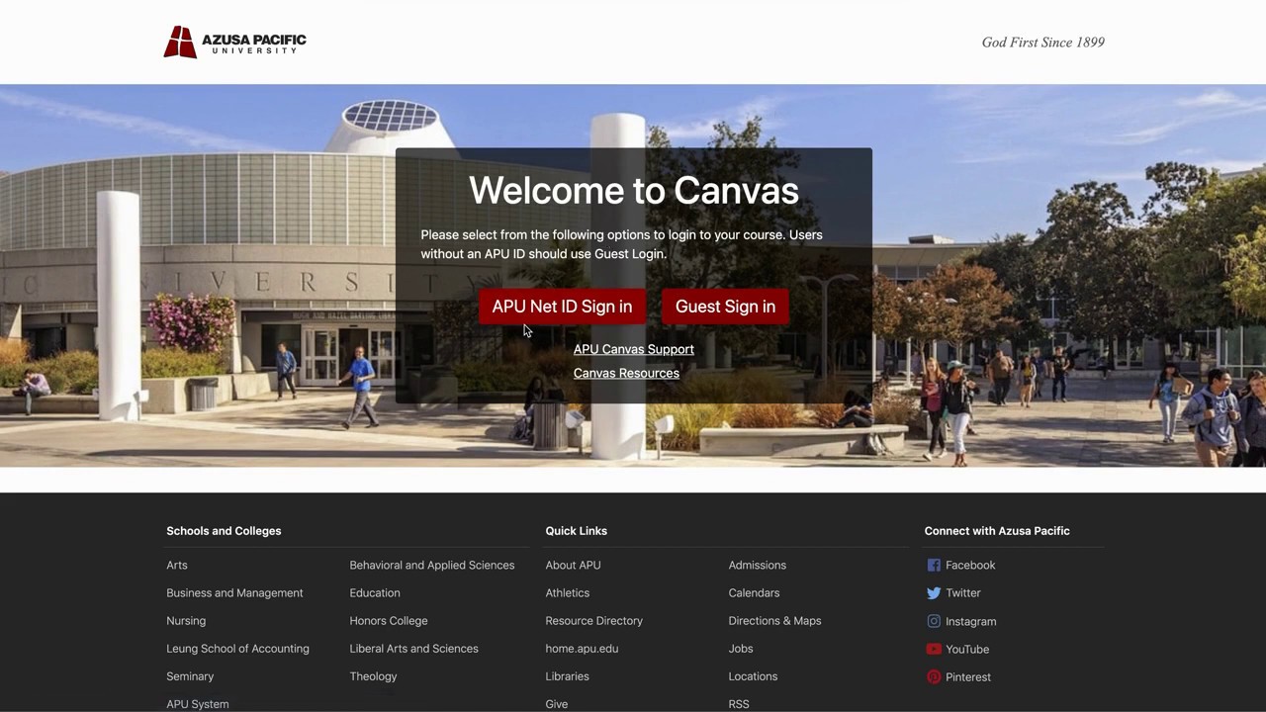Screen dimensions: 1266x712
Task: Click the Quick Links footer heading
Action: point(577,531)
